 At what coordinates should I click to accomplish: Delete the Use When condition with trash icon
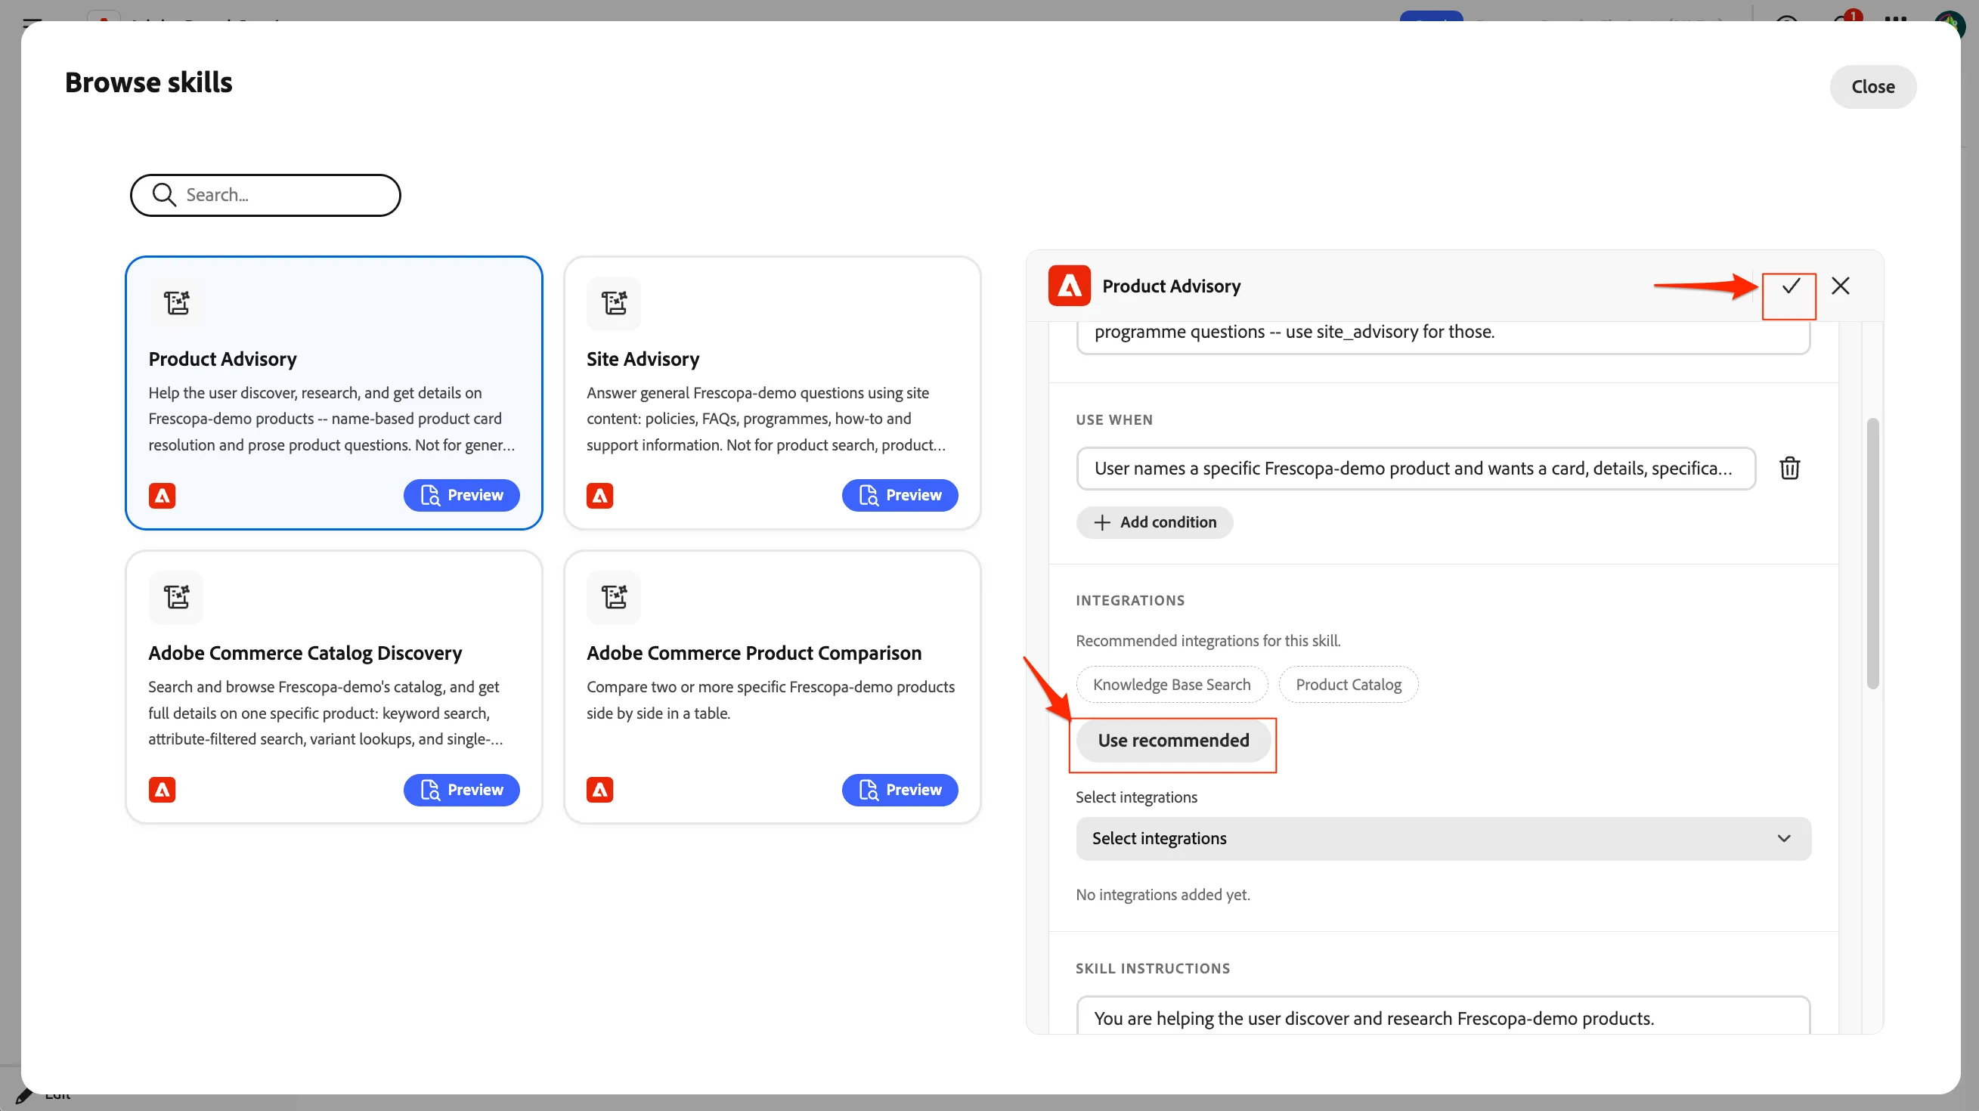1789,468
